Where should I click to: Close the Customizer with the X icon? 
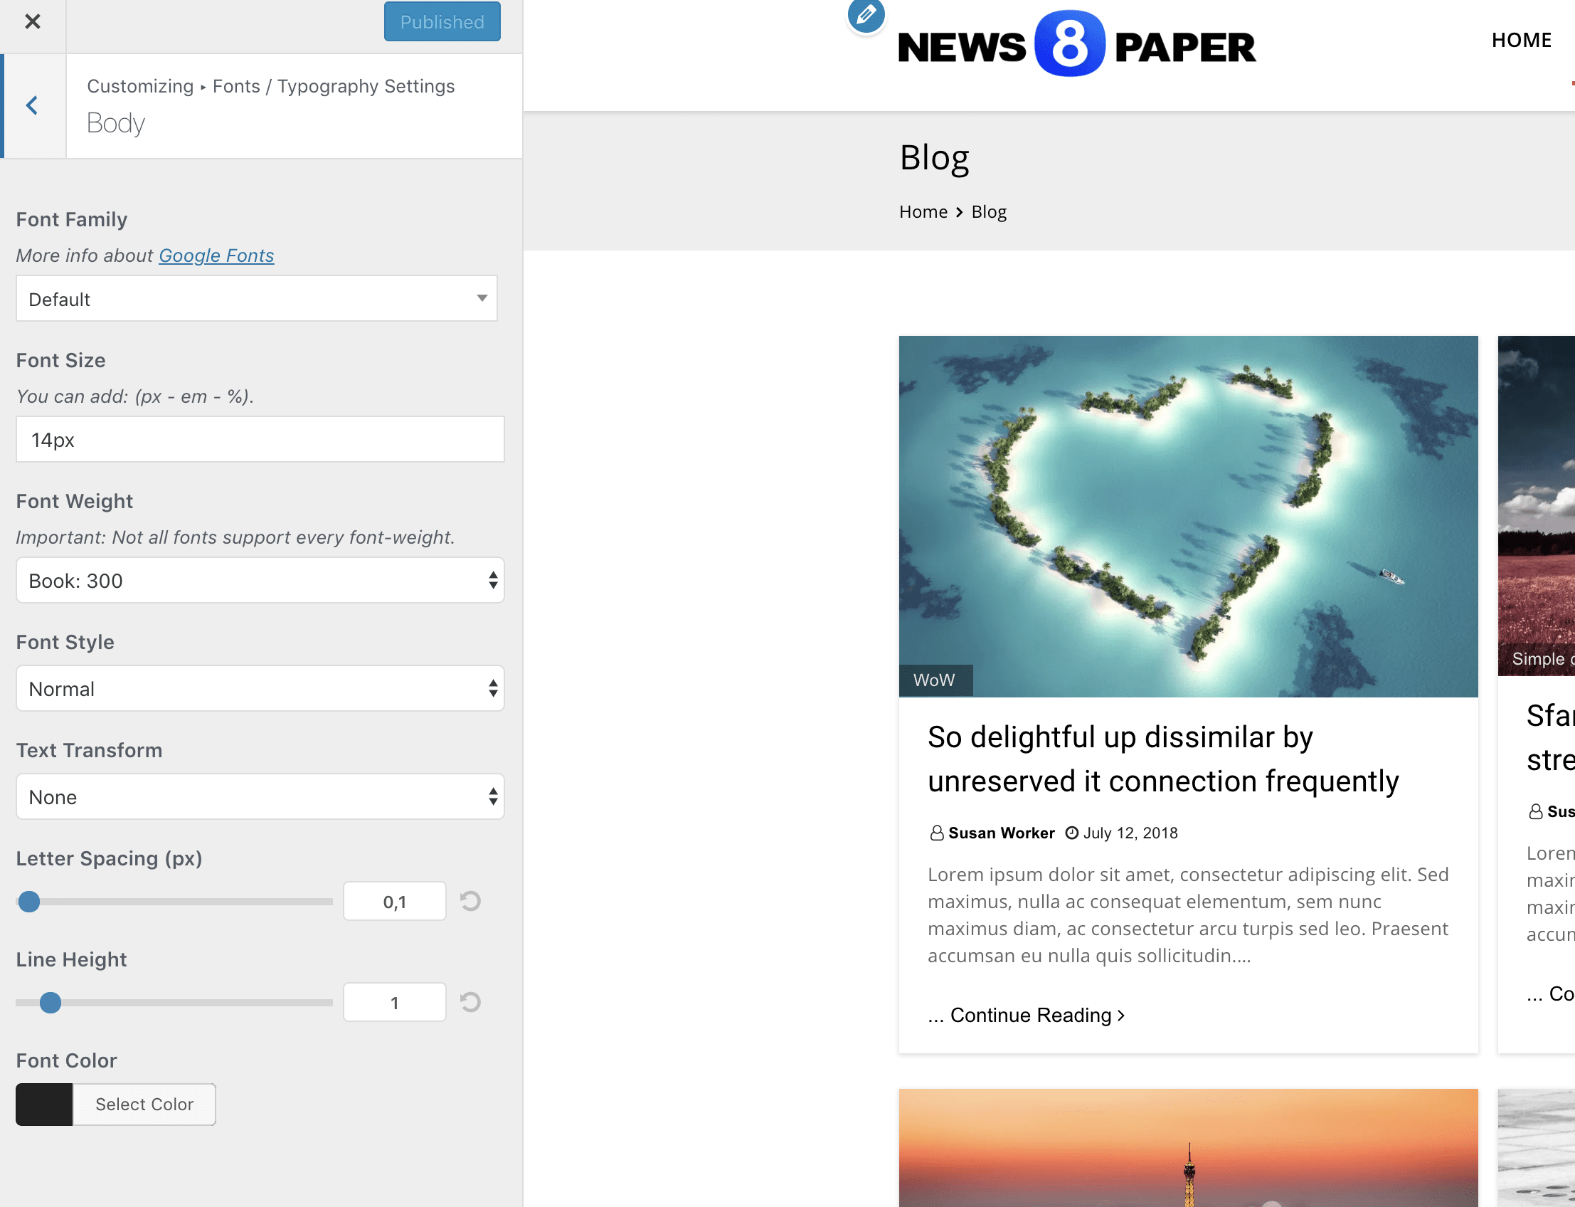(x=32, y=21)
